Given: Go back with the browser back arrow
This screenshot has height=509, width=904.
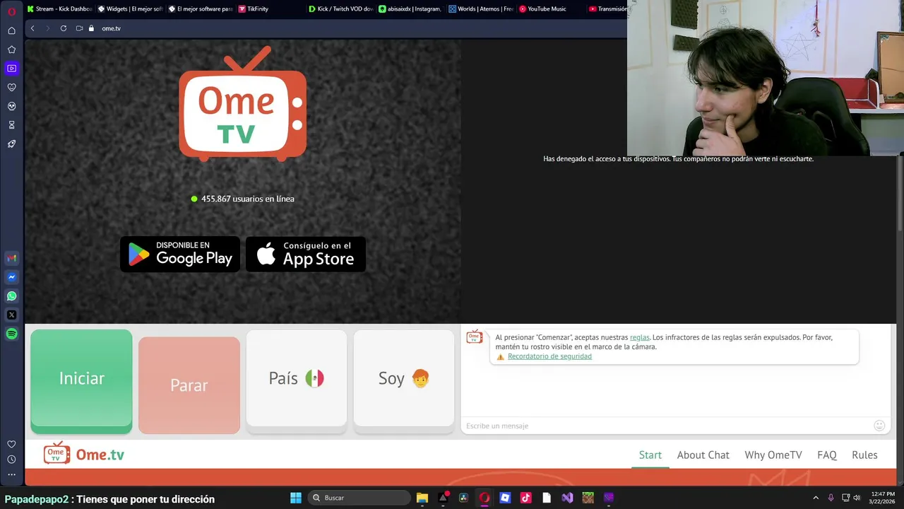Looking at the screenshot, I should coord(32,28).
